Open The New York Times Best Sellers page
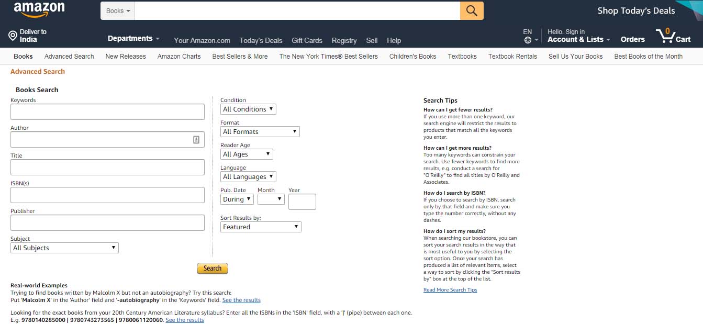 point(328,56)
